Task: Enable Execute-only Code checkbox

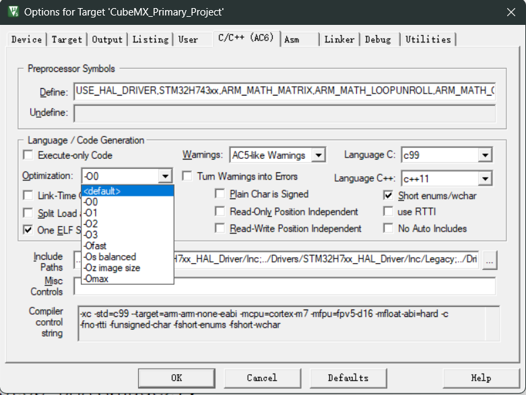Action: click(28, 155)
